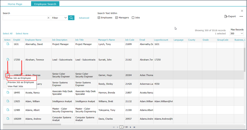Click the Advanced search link
The image size is (247, 130).
coord(84,18)
